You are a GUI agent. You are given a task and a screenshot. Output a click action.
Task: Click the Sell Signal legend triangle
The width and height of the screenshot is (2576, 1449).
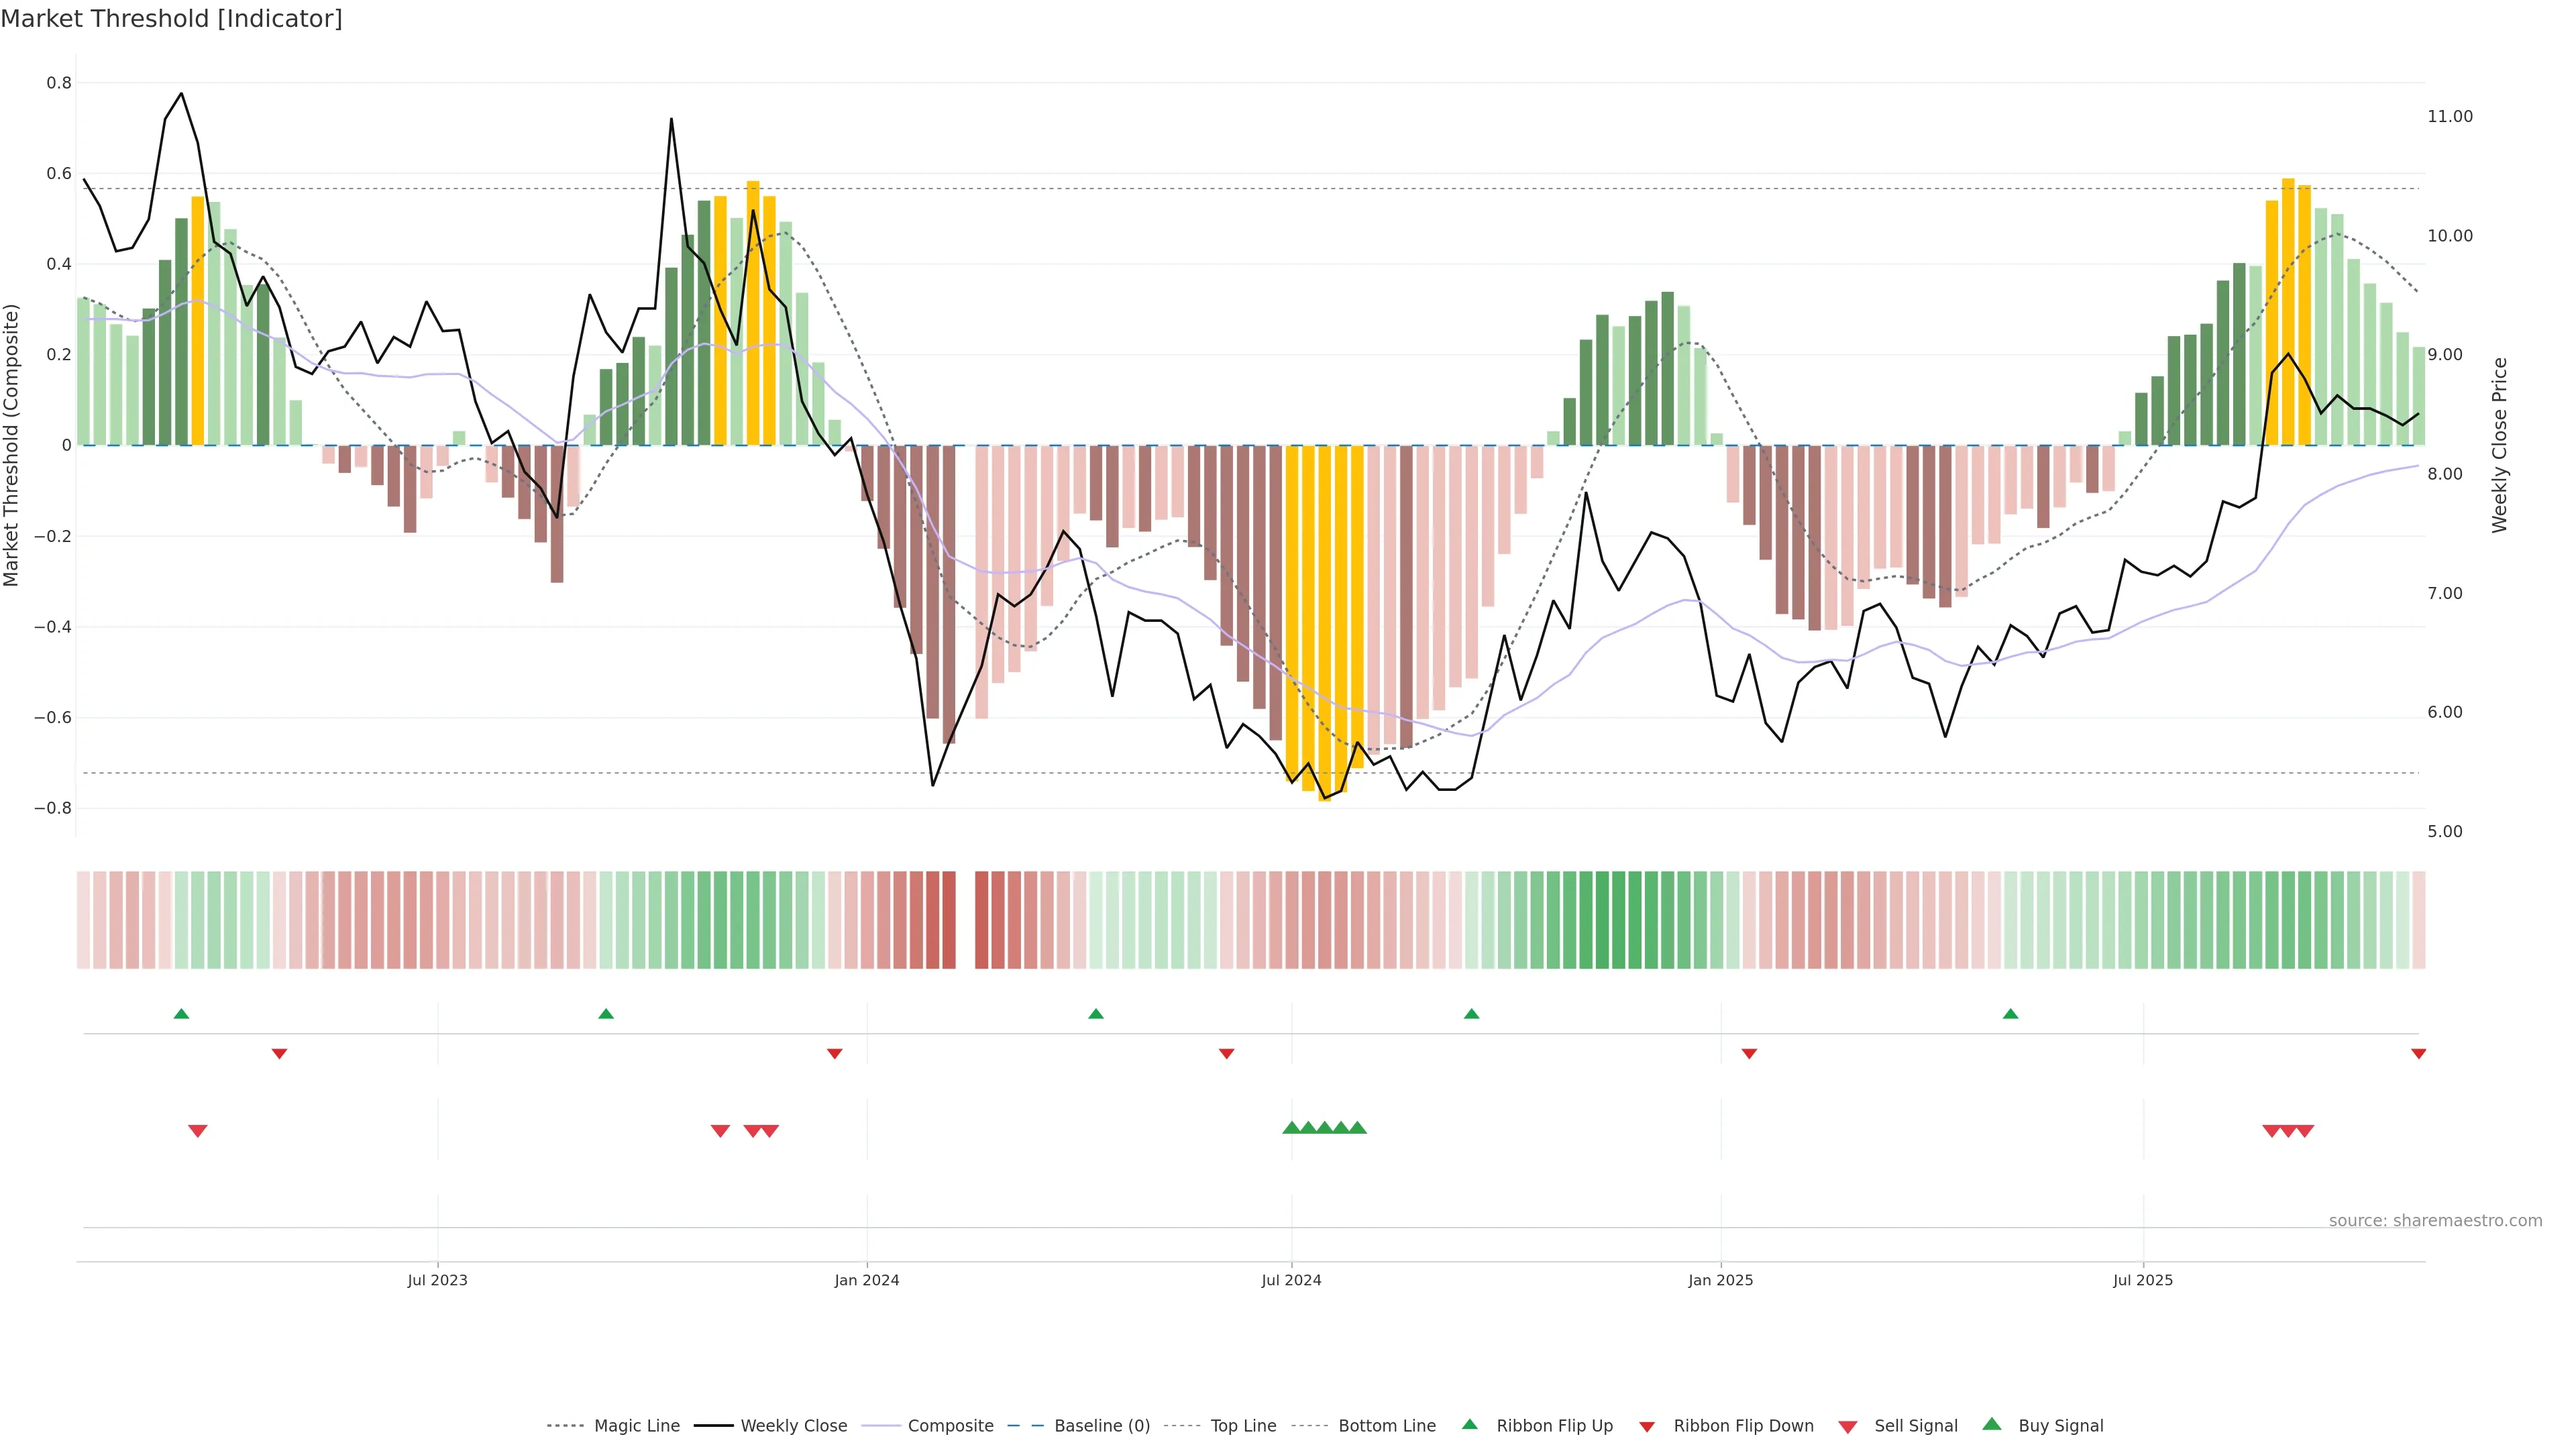(1848, 1427)
